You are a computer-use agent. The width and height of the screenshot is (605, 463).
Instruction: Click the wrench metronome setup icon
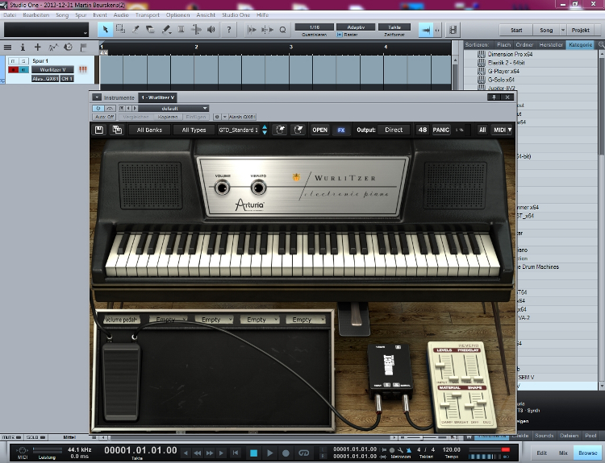click(x=400, y=450)
